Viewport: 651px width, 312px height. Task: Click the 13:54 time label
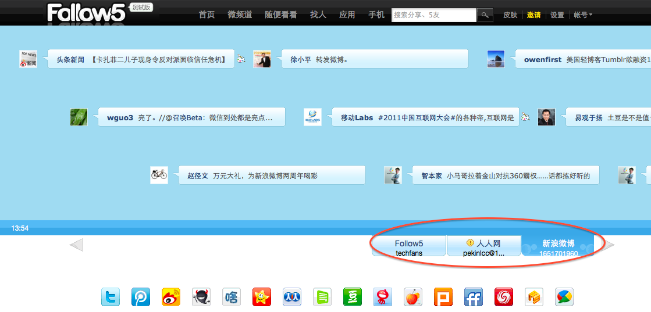click(x=20, y=228)
